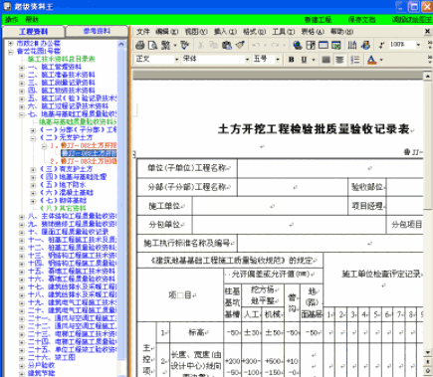Click the Insert Excel worksheet icon
The height and width of the screenshot is (377, 433).
coord(336,45)
